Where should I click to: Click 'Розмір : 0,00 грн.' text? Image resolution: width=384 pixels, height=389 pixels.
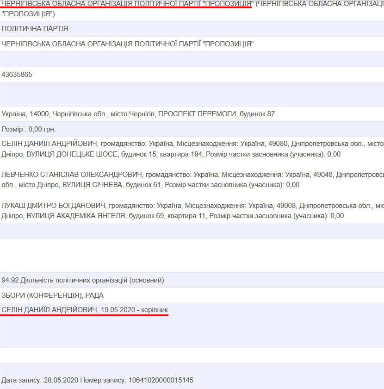pos(29,129)
